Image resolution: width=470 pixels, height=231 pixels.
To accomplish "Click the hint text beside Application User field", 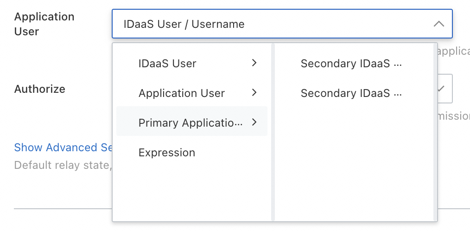I will tap(453, 51).
